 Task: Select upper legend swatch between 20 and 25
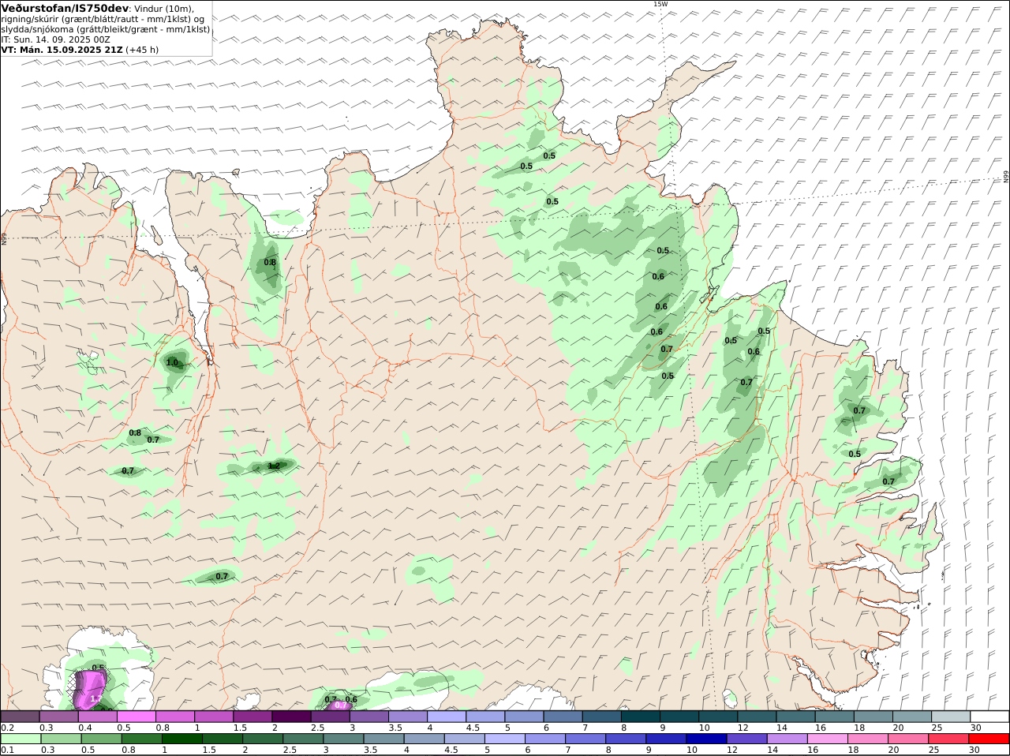[912, 717]
